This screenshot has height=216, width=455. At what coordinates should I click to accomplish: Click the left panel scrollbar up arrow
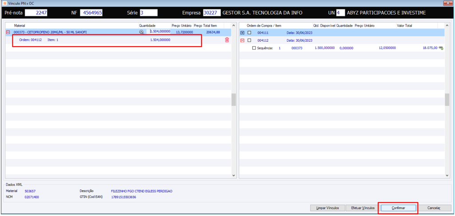pos(233,26)
